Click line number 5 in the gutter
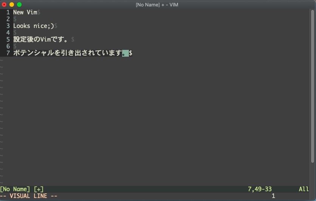 coord(8,39)
